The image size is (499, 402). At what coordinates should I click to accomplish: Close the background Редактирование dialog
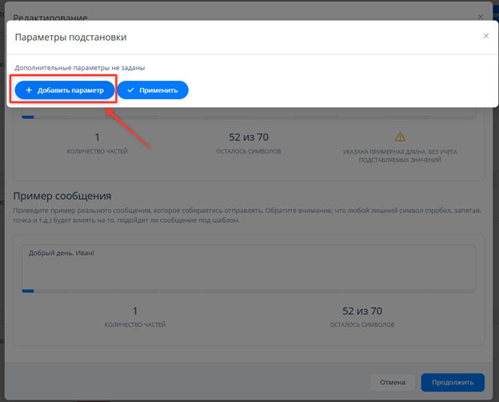[x=481, y=16]
